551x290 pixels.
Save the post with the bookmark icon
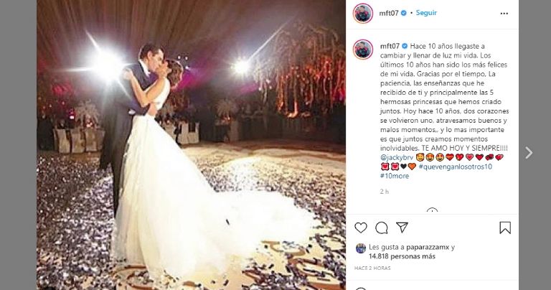(x=505, y=228)
